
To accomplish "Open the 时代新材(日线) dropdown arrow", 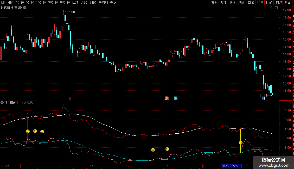I will [25, 8].
